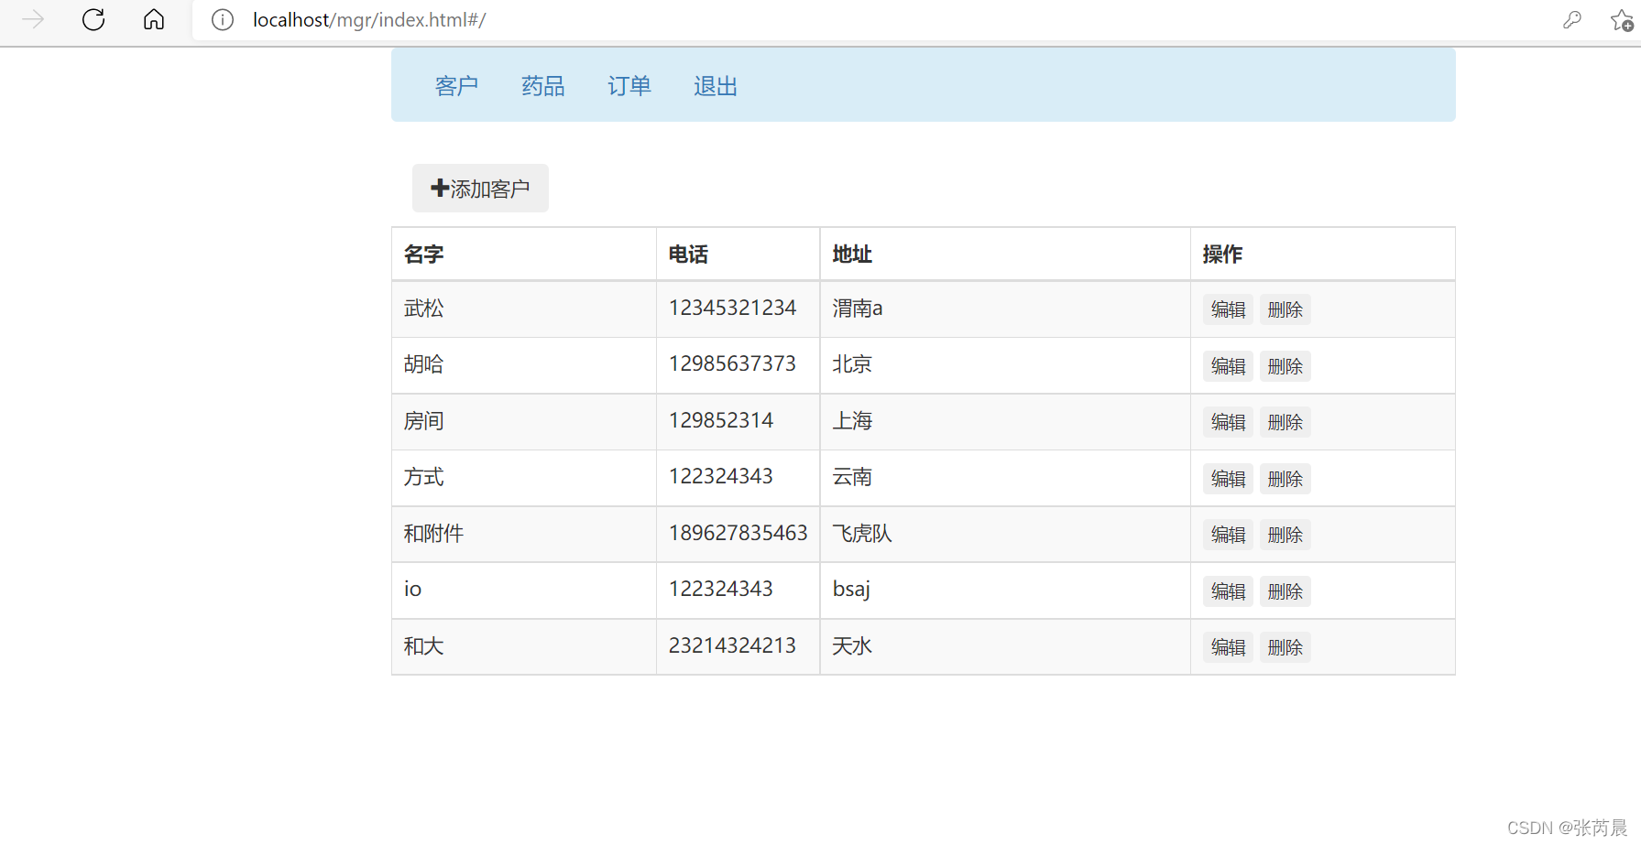Reload the page with refresh icon
This screenshot has width=1641, height=845.
pyautogui.click(x=93, y=19)
